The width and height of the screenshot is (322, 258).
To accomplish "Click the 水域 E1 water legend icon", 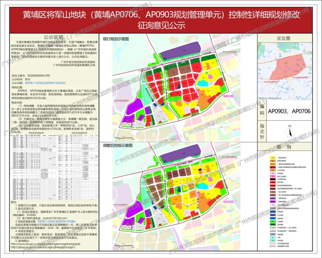I will coord(273,237).
